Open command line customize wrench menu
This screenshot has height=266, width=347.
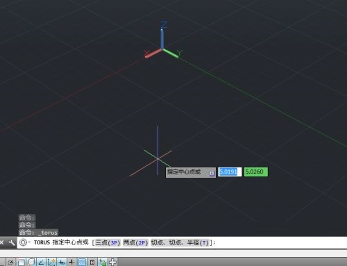coord(11,242)
